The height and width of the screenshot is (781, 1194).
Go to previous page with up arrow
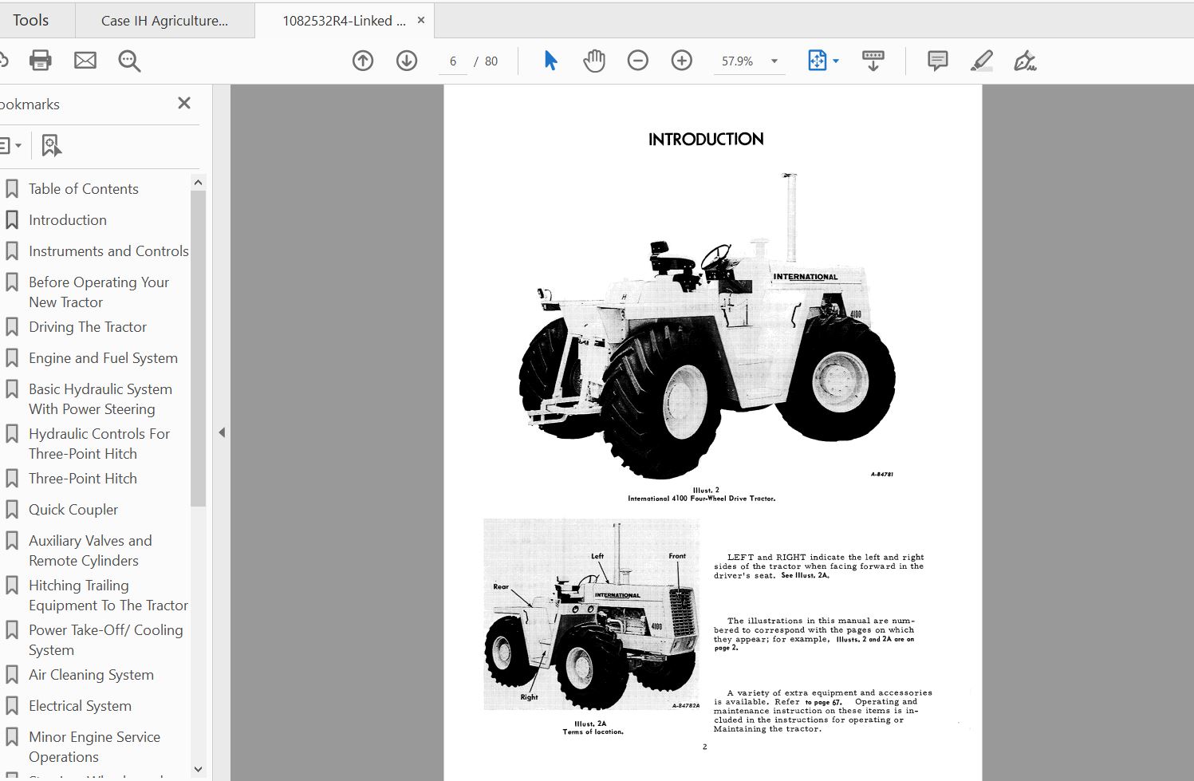363,61
